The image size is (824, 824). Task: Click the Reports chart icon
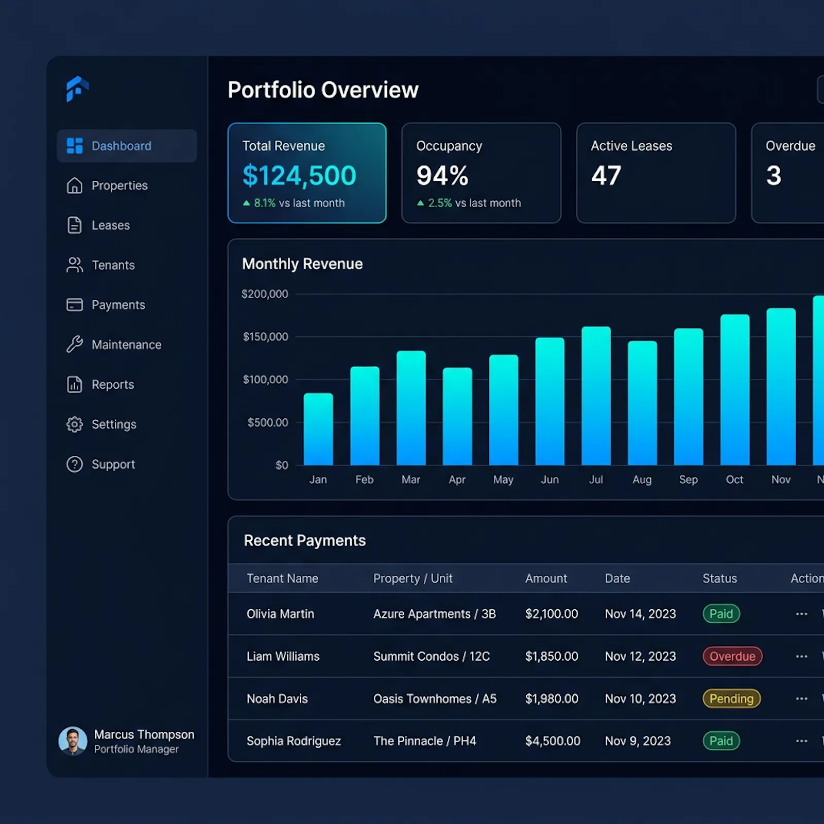click(x=75, y=384)
